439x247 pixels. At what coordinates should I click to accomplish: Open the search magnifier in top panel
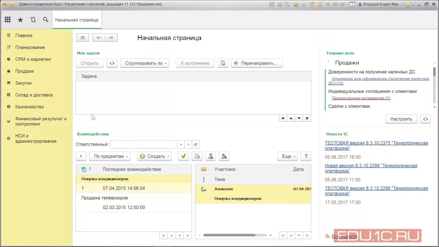(46, 20)
